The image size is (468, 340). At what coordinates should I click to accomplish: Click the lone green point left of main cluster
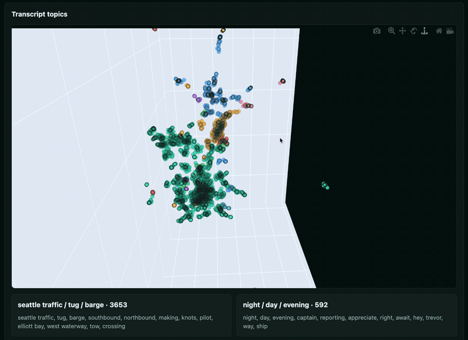click(x=146, y=185)
